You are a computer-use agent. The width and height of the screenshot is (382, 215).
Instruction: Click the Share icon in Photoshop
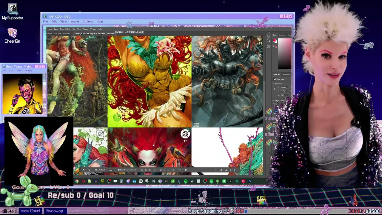216,170
